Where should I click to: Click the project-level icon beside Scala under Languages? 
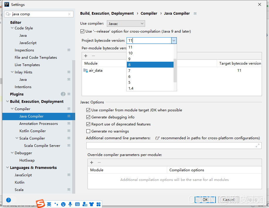coord(69,189)
